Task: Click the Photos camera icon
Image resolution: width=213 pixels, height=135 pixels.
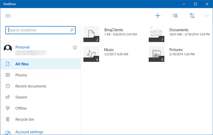Action: click(x=8, y=75)
